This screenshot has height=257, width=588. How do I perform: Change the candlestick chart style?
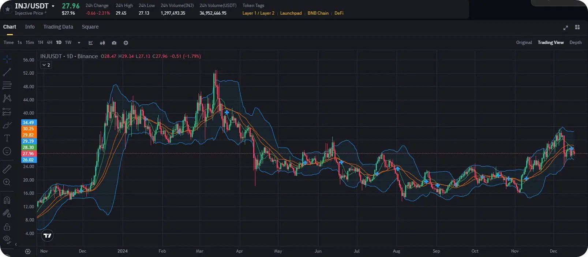click(x=102, y=43)
